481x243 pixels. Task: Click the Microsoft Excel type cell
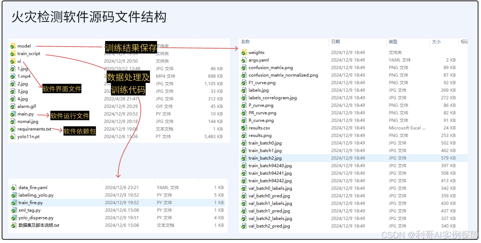tap(407, 128)
